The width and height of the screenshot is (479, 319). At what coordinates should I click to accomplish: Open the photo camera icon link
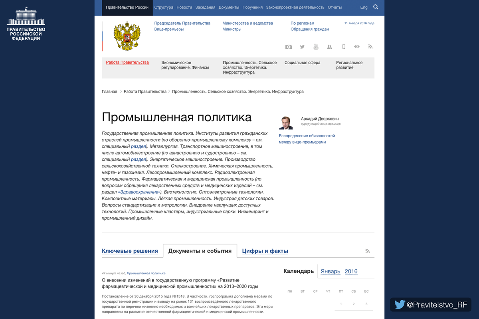pos(289,47)
